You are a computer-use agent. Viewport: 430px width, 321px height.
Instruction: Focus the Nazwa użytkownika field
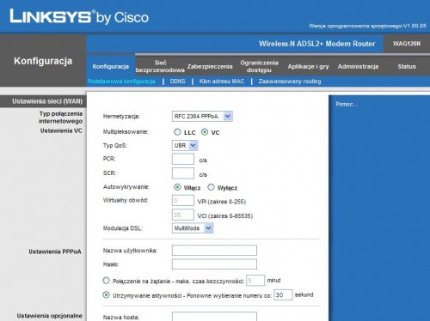point(214,250)
